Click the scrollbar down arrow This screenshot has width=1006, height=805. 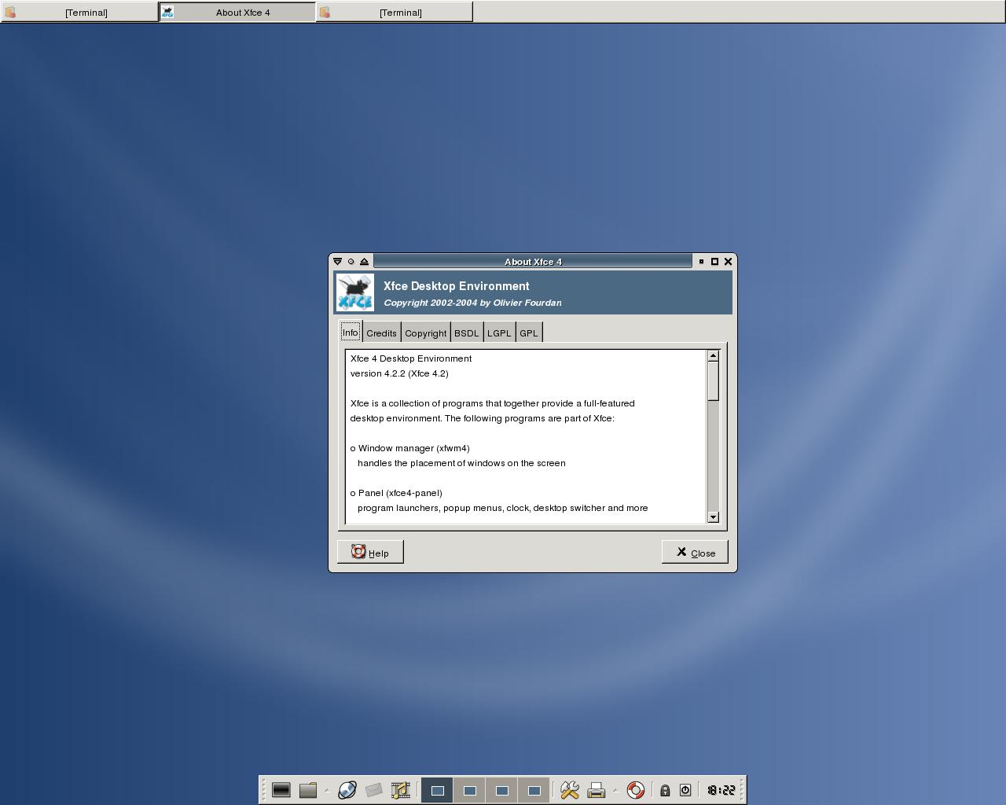pyautogui.click(x=714, y=516)
